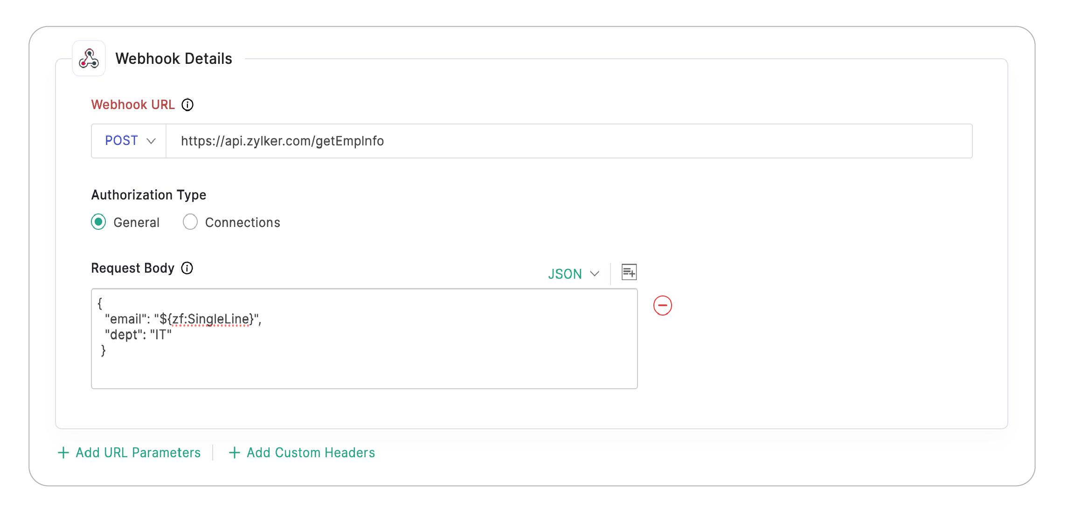Click the Add URL Parameters link
The height and width of the screenshot is (515, 1068).
138,453
